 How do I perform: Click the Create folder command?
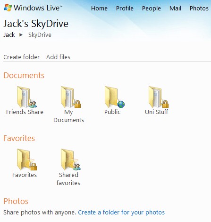coord(22,57)
